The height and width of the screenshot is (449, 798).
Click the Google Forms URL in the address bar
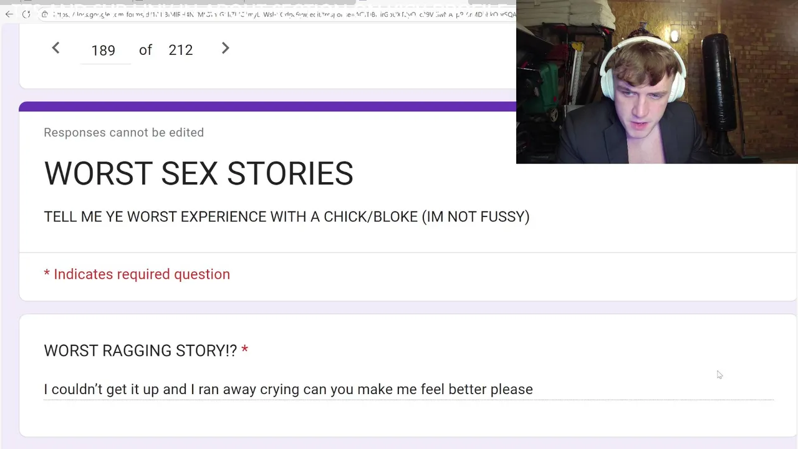284,14
